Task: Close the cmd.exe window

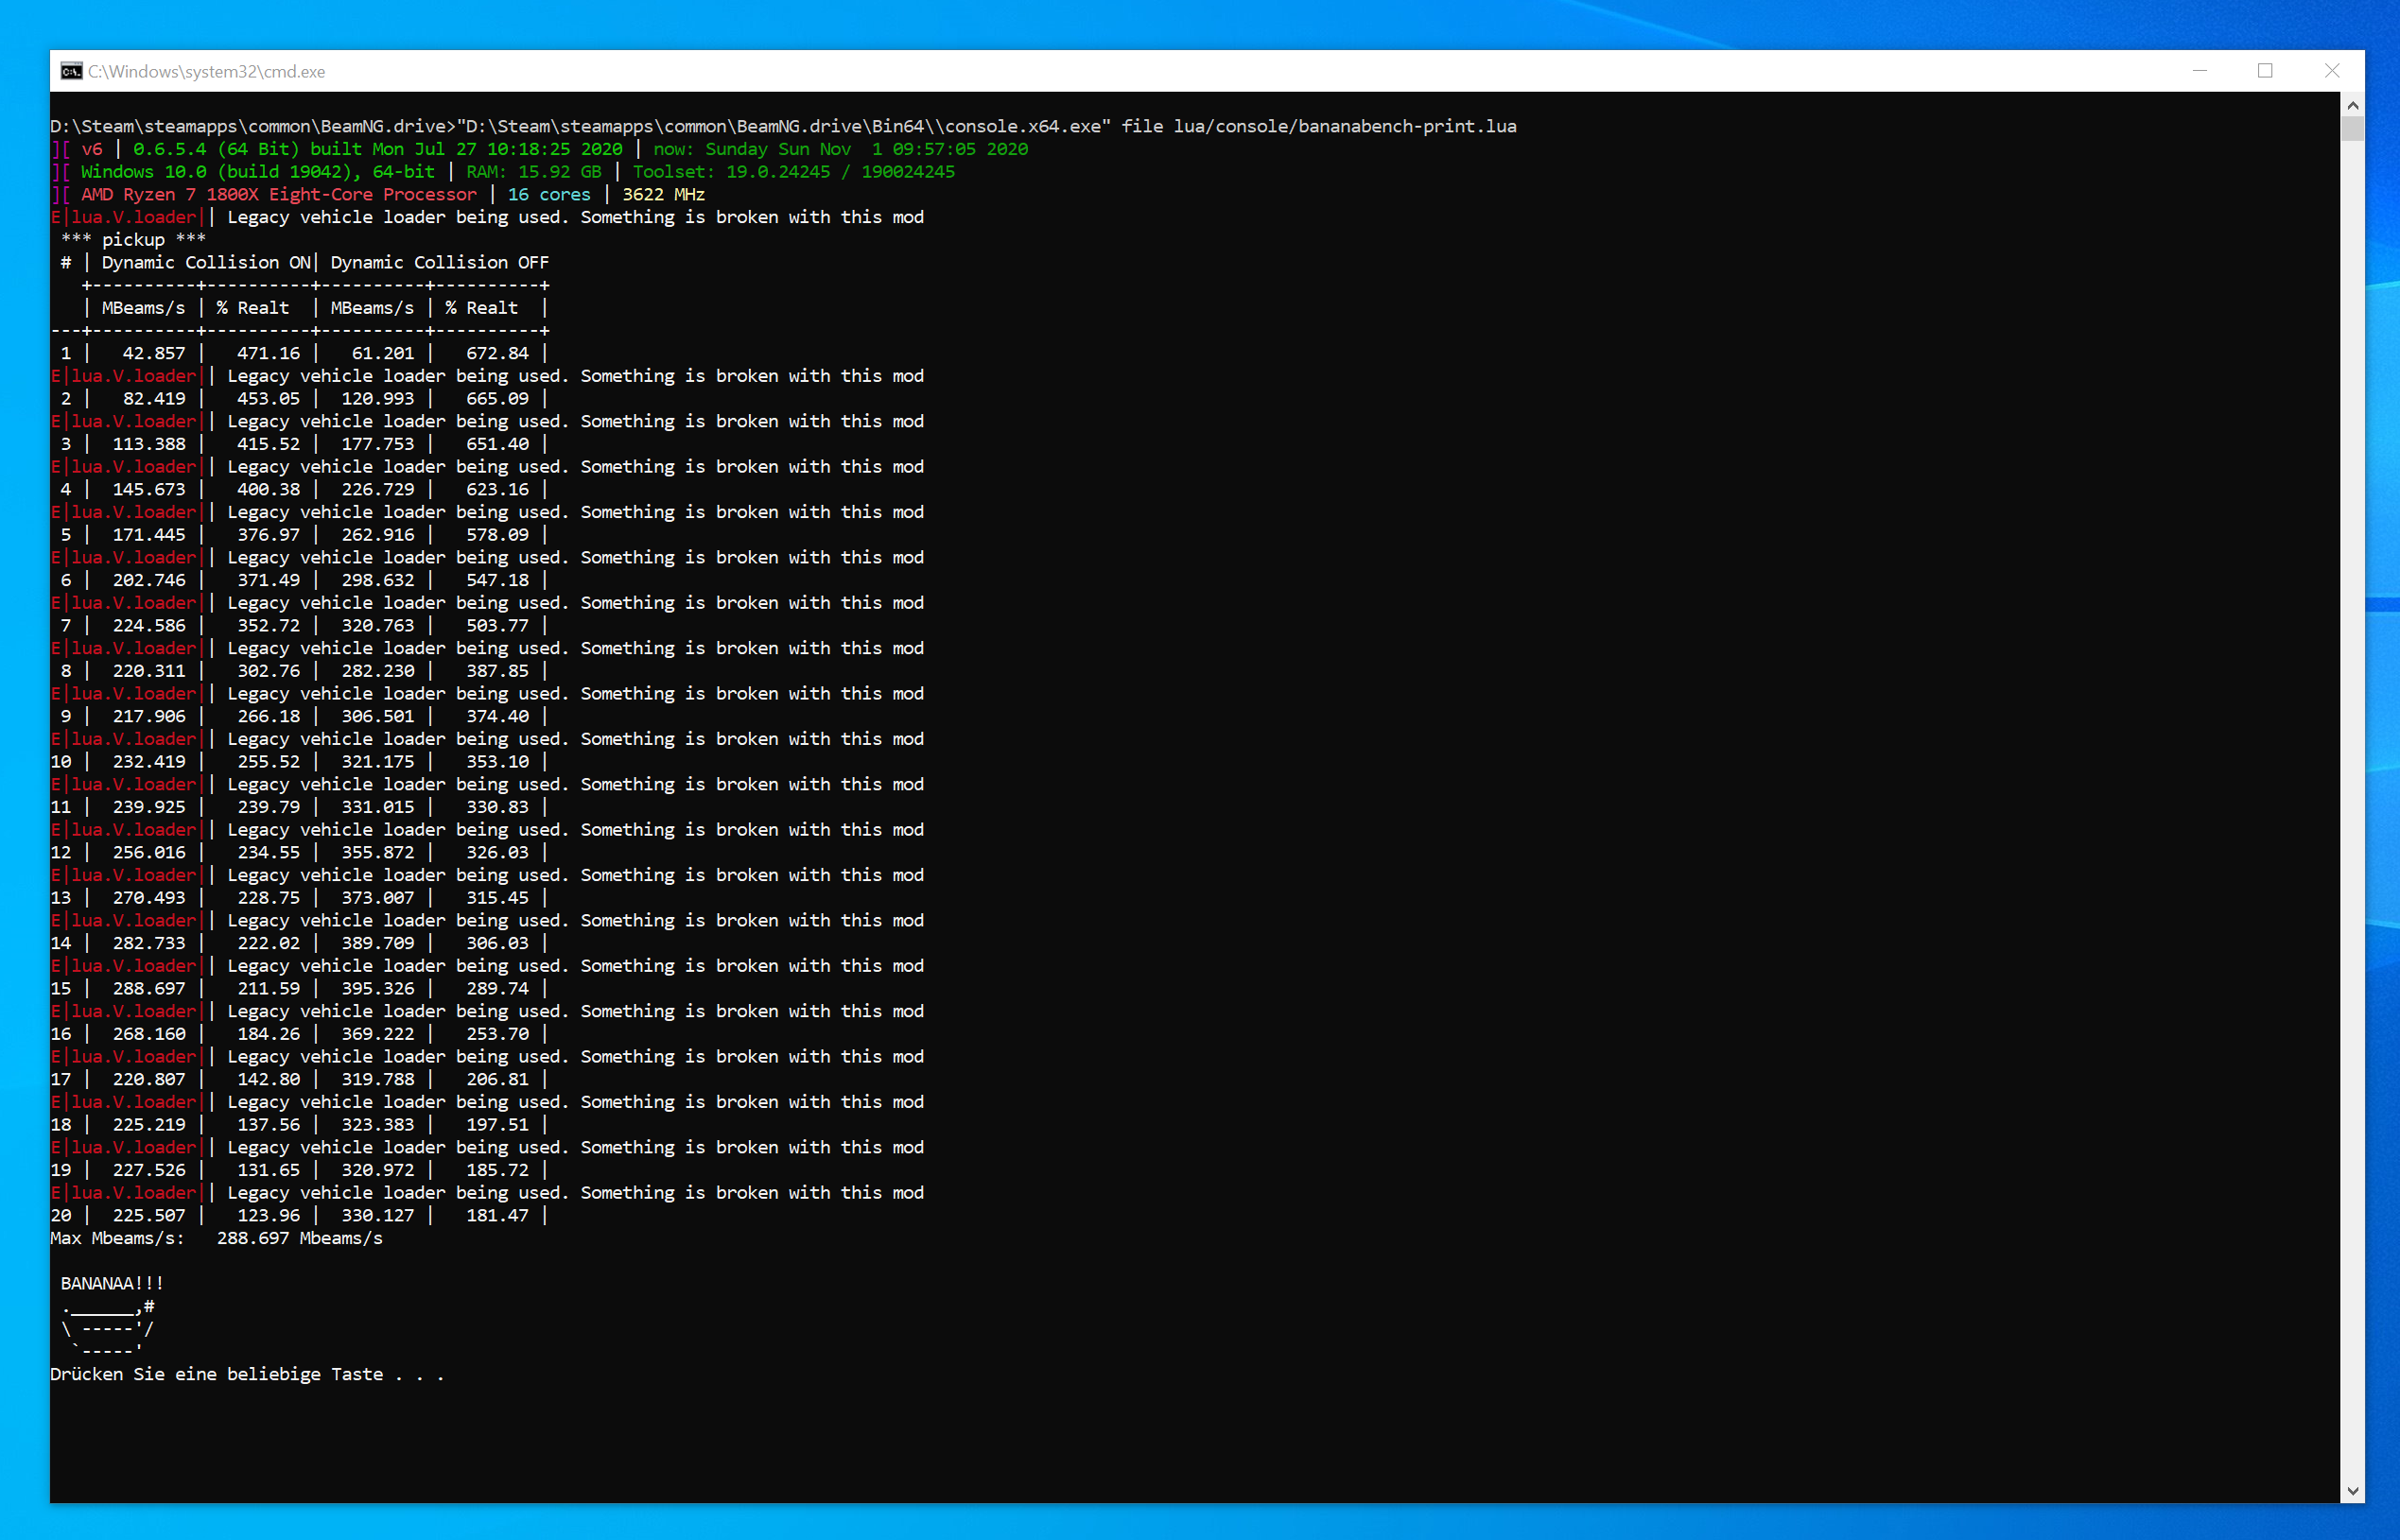Action: coord(2332,71)
